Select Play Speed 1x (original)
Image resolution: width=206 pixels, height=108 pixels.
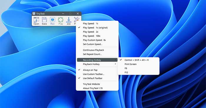click(x=97, y=28)
